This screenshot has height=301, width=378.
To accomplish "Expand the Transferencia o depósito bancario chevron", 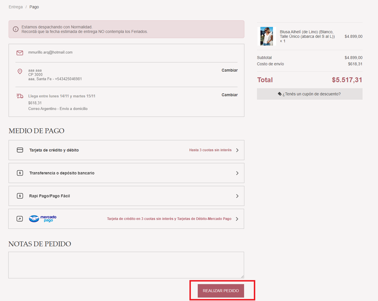I will click(237, 173).
